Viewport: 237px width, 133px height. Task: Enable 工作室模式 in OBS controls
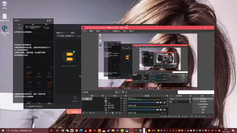pos(203,107)
